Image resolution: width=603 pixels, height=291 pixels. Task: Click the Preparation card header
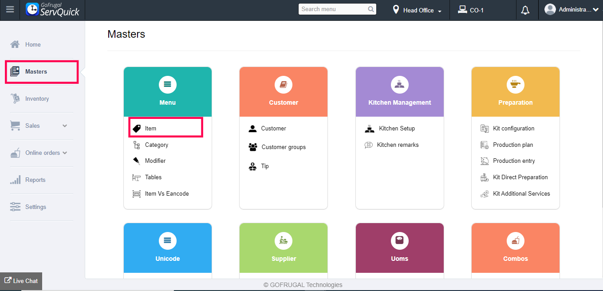(516, 92)
